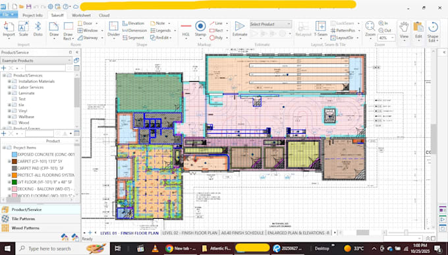Switch to the Project Info tab
The height and width of the screenshot is (255, 448).
pos(32,15)
